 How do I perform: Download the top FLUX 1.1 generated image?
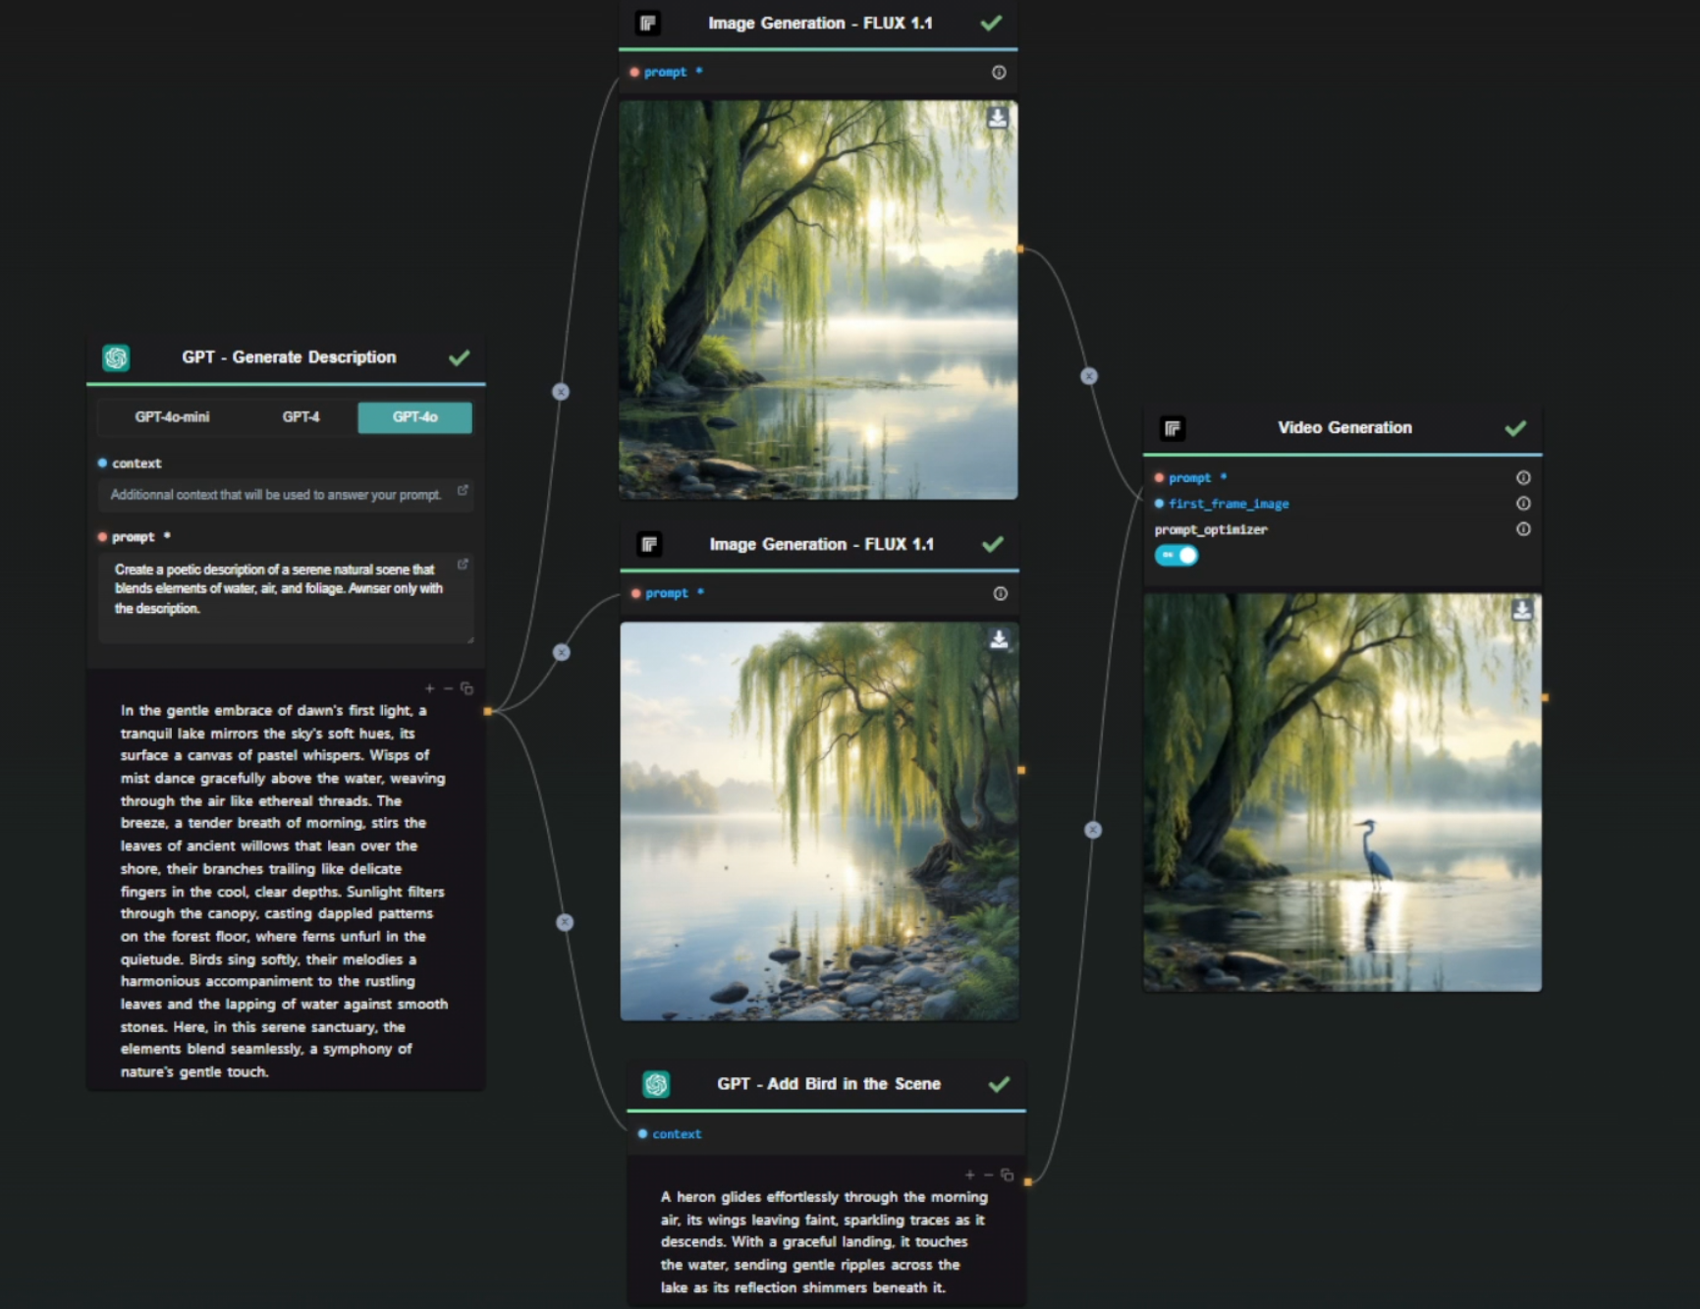(x=997, y=118)
